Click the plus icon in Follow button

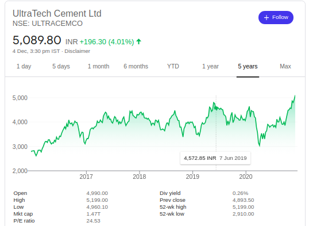click(266, 18)
